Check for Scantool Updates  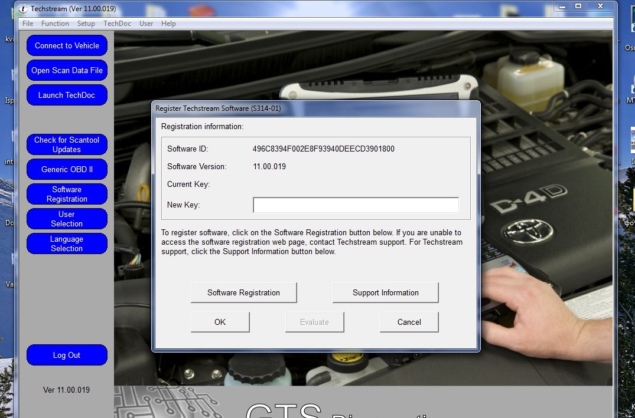[67, 144]
